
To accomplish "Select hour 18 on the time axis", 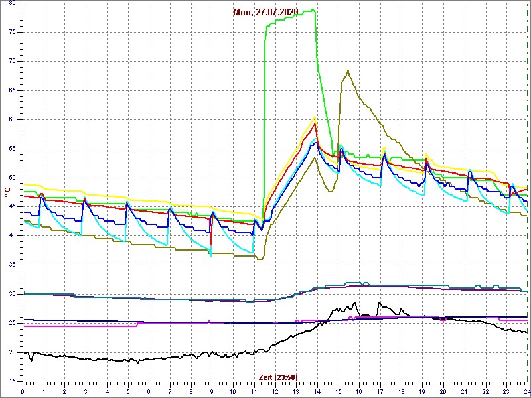I will tap(402, 391).
